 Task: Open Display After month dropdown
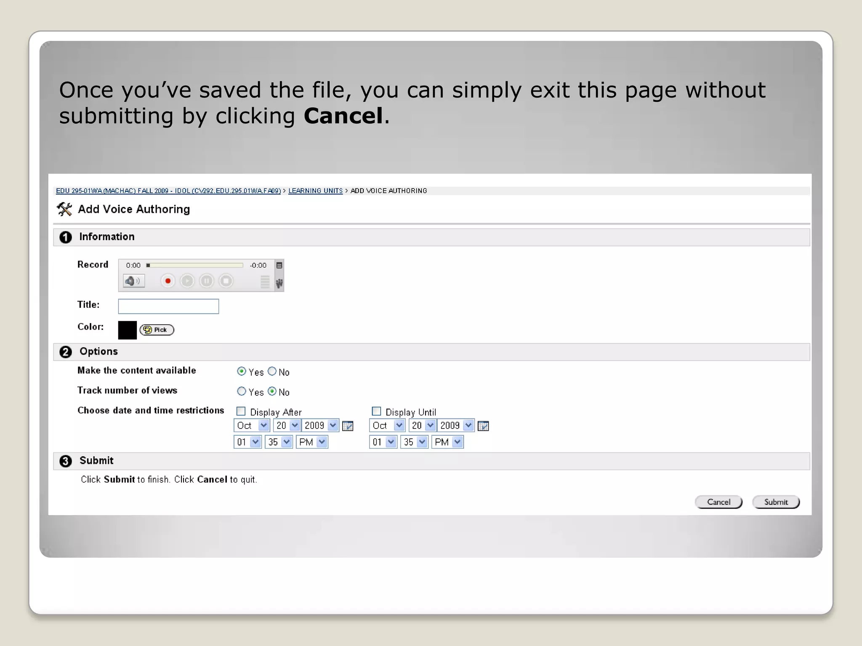[252, 426]
